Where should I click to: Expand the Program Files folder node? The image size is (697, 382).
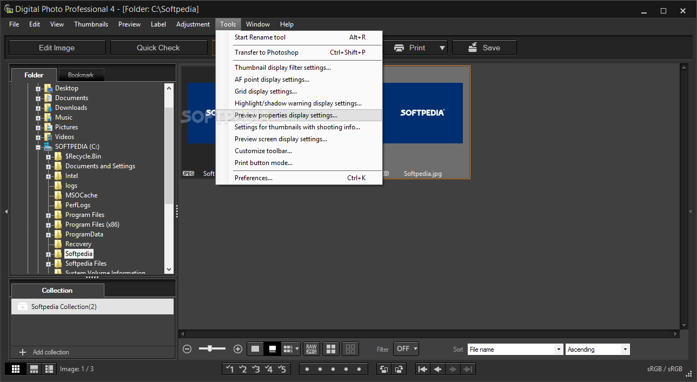coord(49,215)
